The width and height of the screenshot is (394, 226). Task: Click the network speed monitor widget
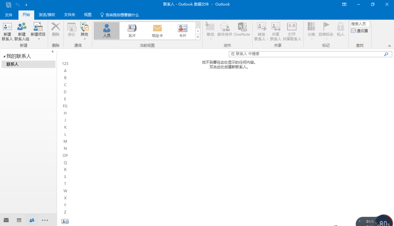375,221
